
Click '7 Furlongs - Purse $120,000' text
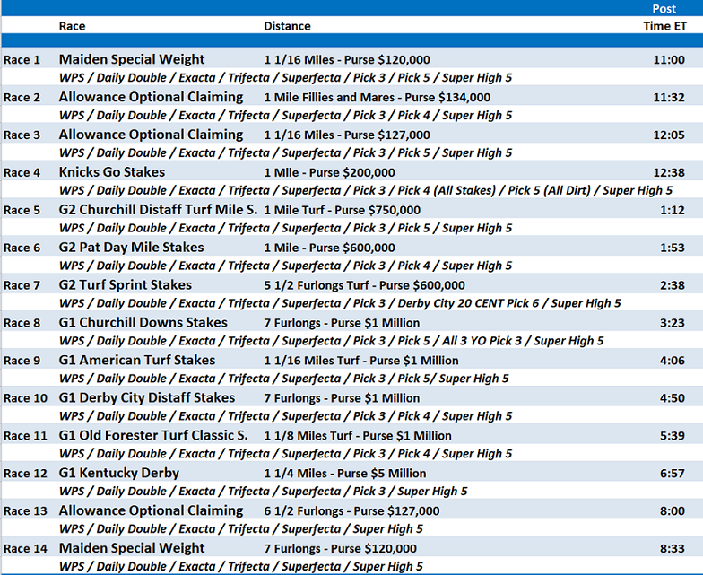[340, 549]
